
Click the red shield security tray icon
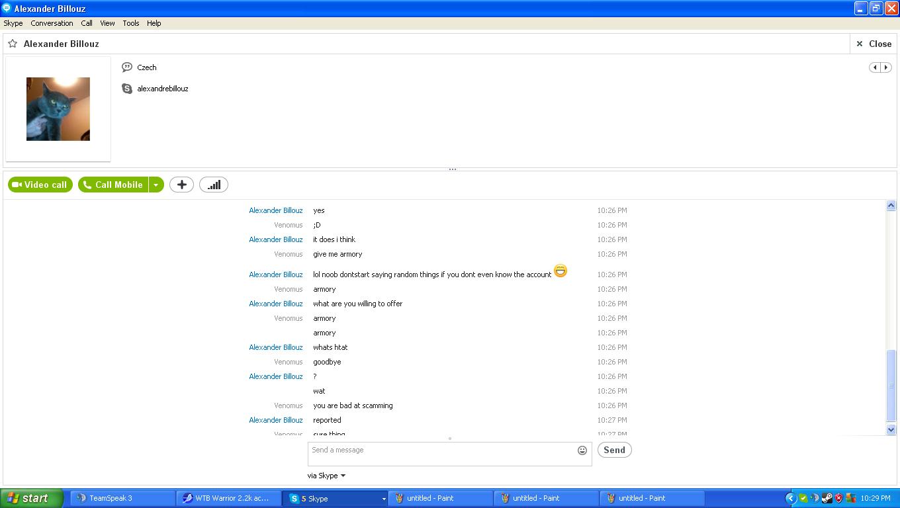click(x=839, y=498)
